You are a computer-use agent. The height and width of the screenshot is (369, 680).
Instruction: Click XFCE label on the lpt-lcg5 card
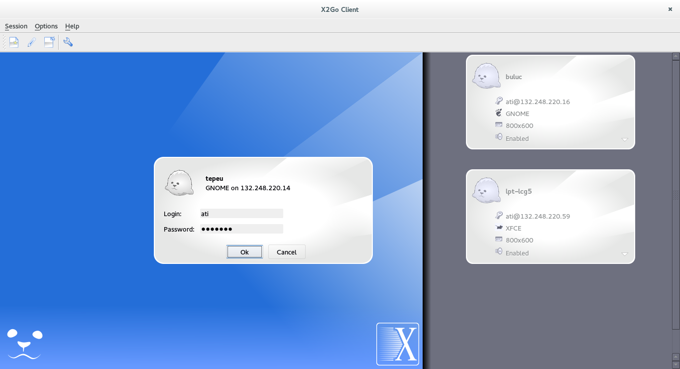[514, 228]
